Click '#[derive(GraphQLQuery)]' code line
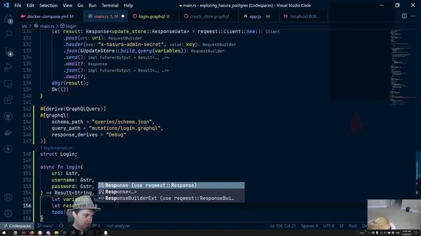 73,109
